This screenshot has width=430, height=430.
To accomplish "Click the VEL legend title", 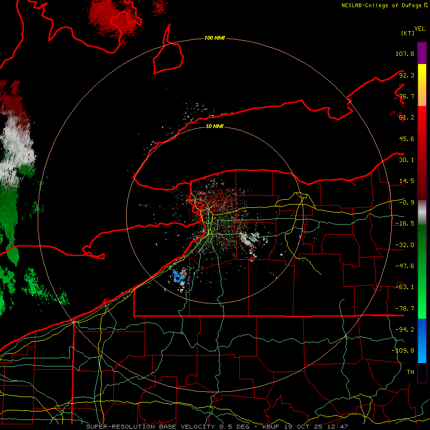I will (419, 29).
